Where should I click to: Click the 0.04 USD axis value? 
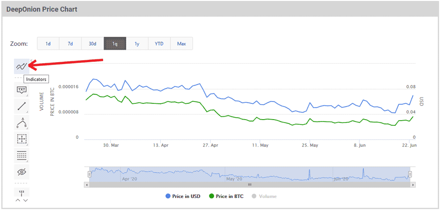(411, 112)
